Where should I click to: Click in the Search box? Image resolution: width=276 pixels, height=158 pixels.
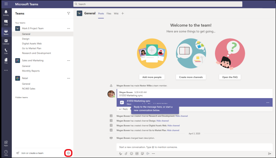158,4
